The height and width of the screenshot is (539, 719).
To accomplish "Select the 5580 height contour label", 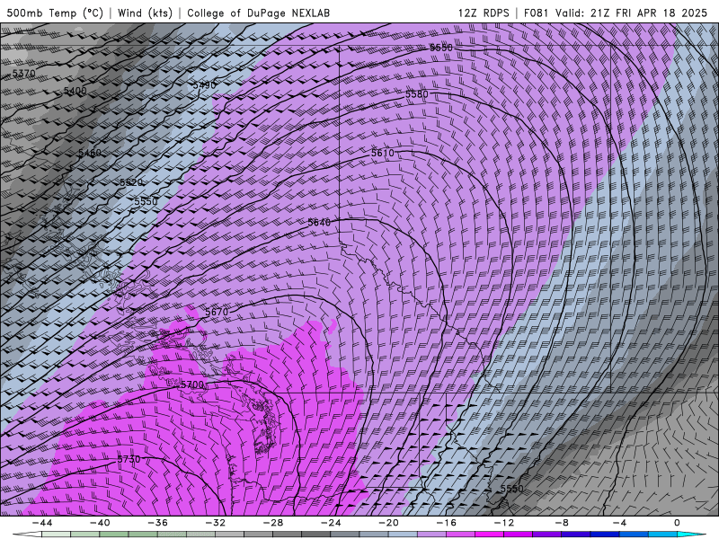I will point(417,94).
